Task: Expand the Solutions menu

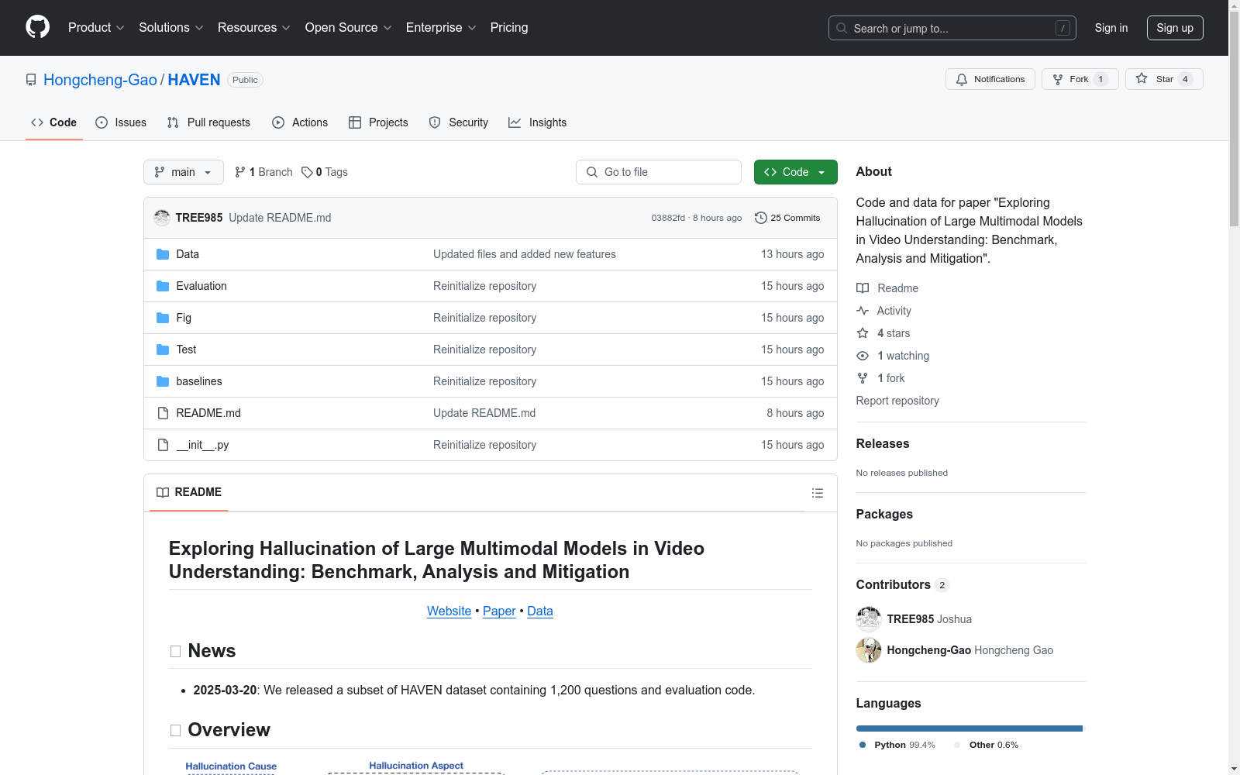Action: tap(171, 28)
